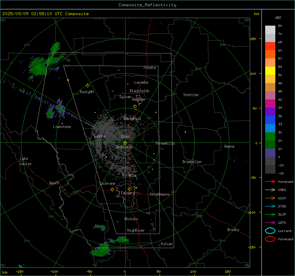Select the Stettler label
The image size is (295, 276).
[x=191, y=95]
